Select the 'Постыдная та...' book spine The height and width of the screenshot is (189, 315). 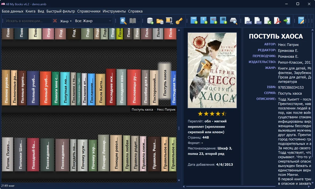174,88
